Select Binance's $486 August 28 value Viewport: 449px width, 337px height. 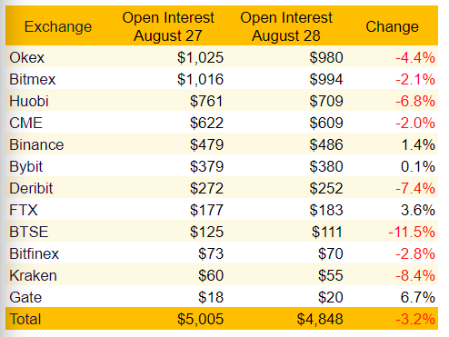[326, 144]
